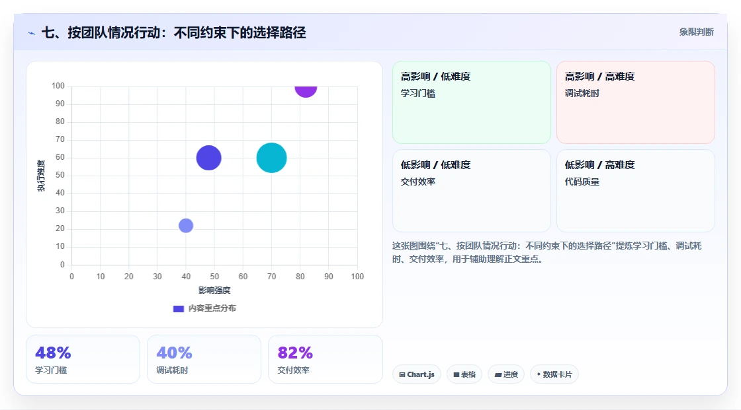The image size is (741, 410).
Task: Click the 表格 tag chip
Action: (464, 374)
